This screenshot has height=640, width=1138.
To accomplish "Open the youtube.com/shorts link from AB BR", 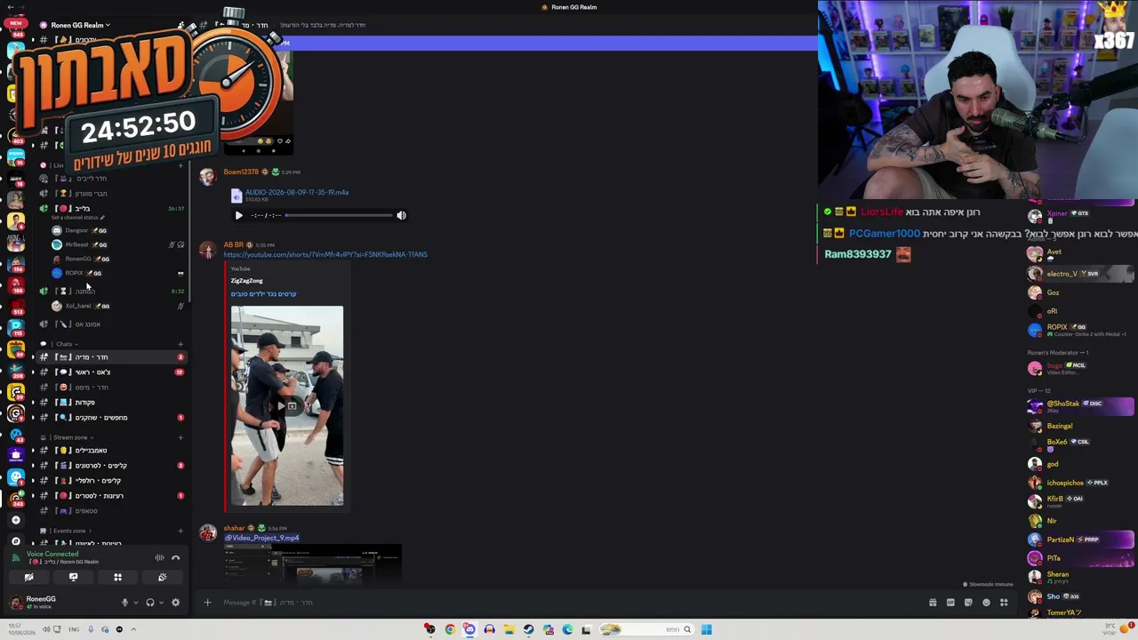I will pos(325,255).
